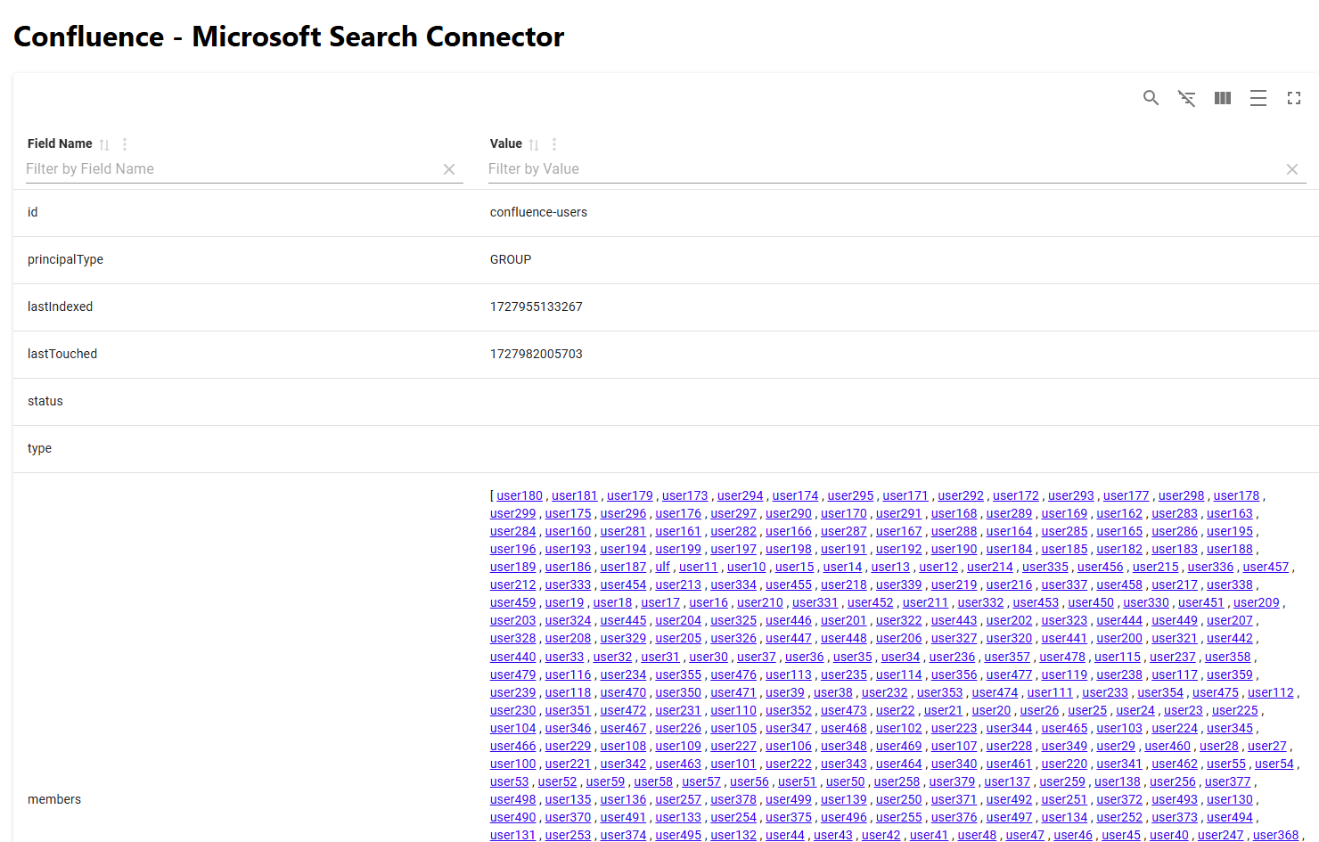Screen dimensions: 1319x842
Task: Enter fullscreen with the expand icon
Action: (x=1293, y=98)
